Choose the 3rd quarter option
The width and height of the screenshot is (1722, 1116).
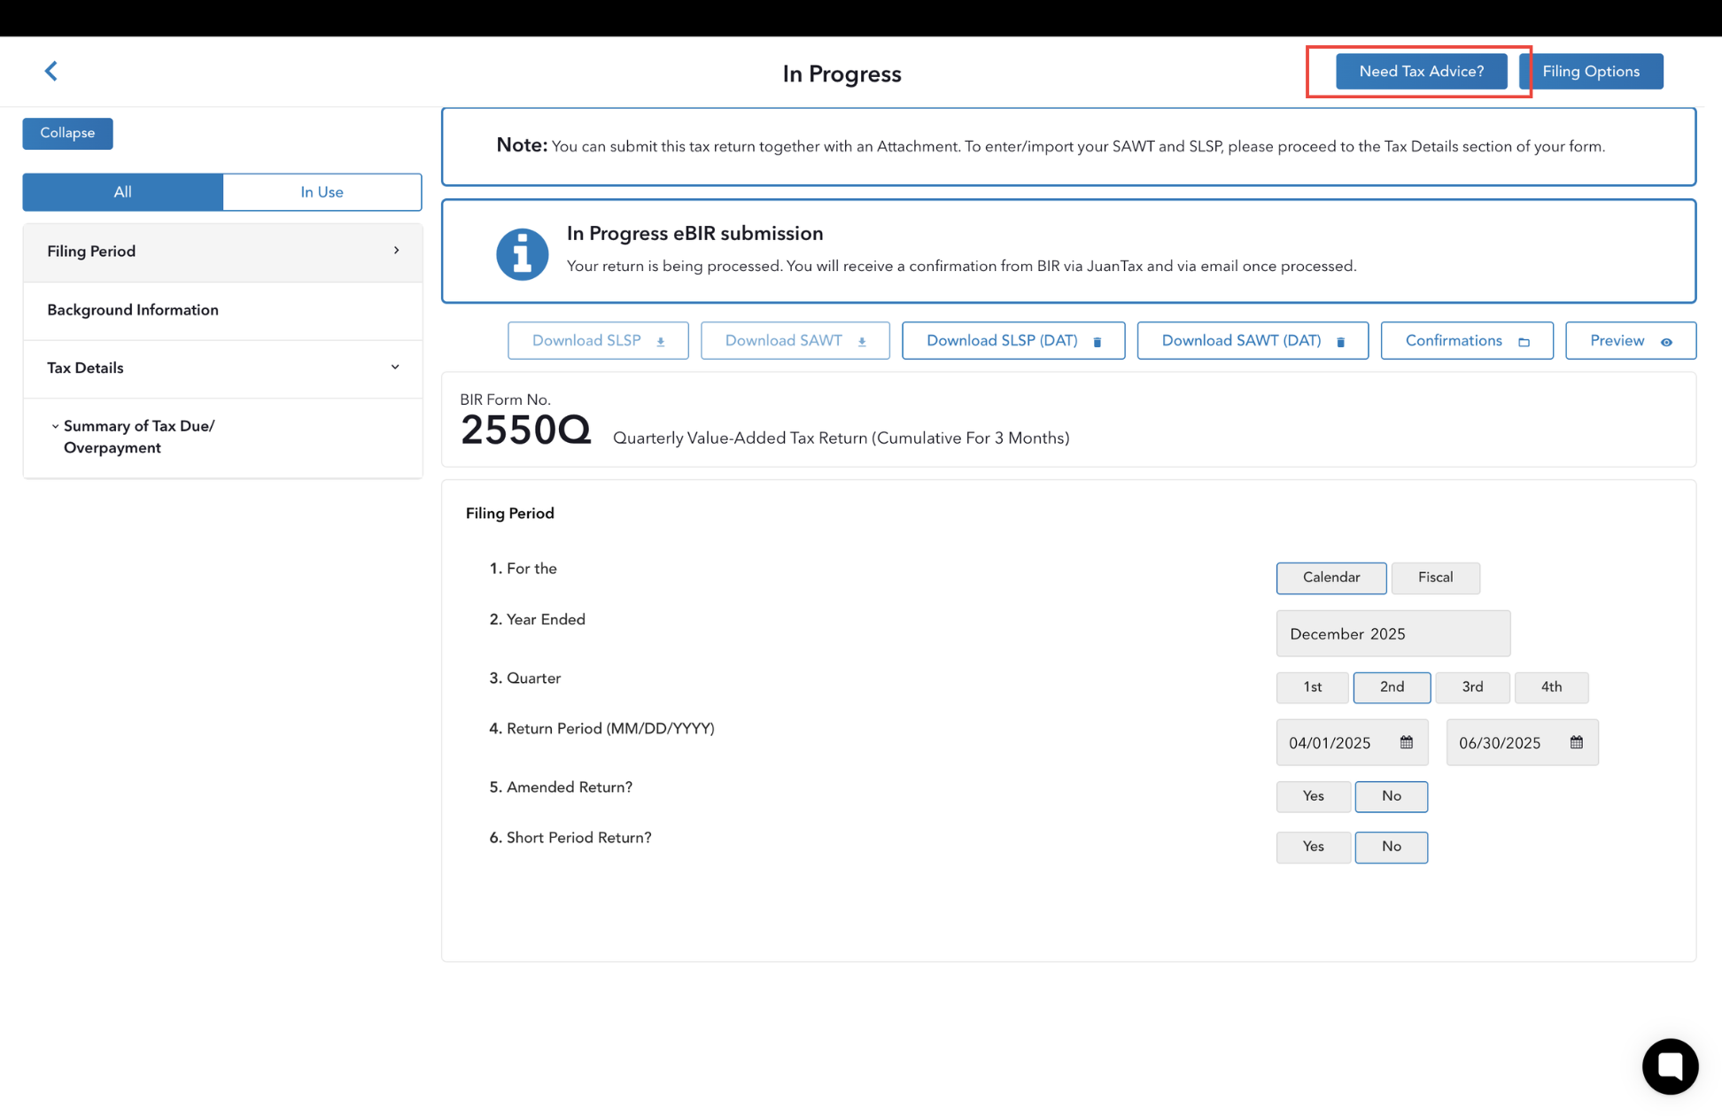pyautogui.click(x=1471, y=687)
